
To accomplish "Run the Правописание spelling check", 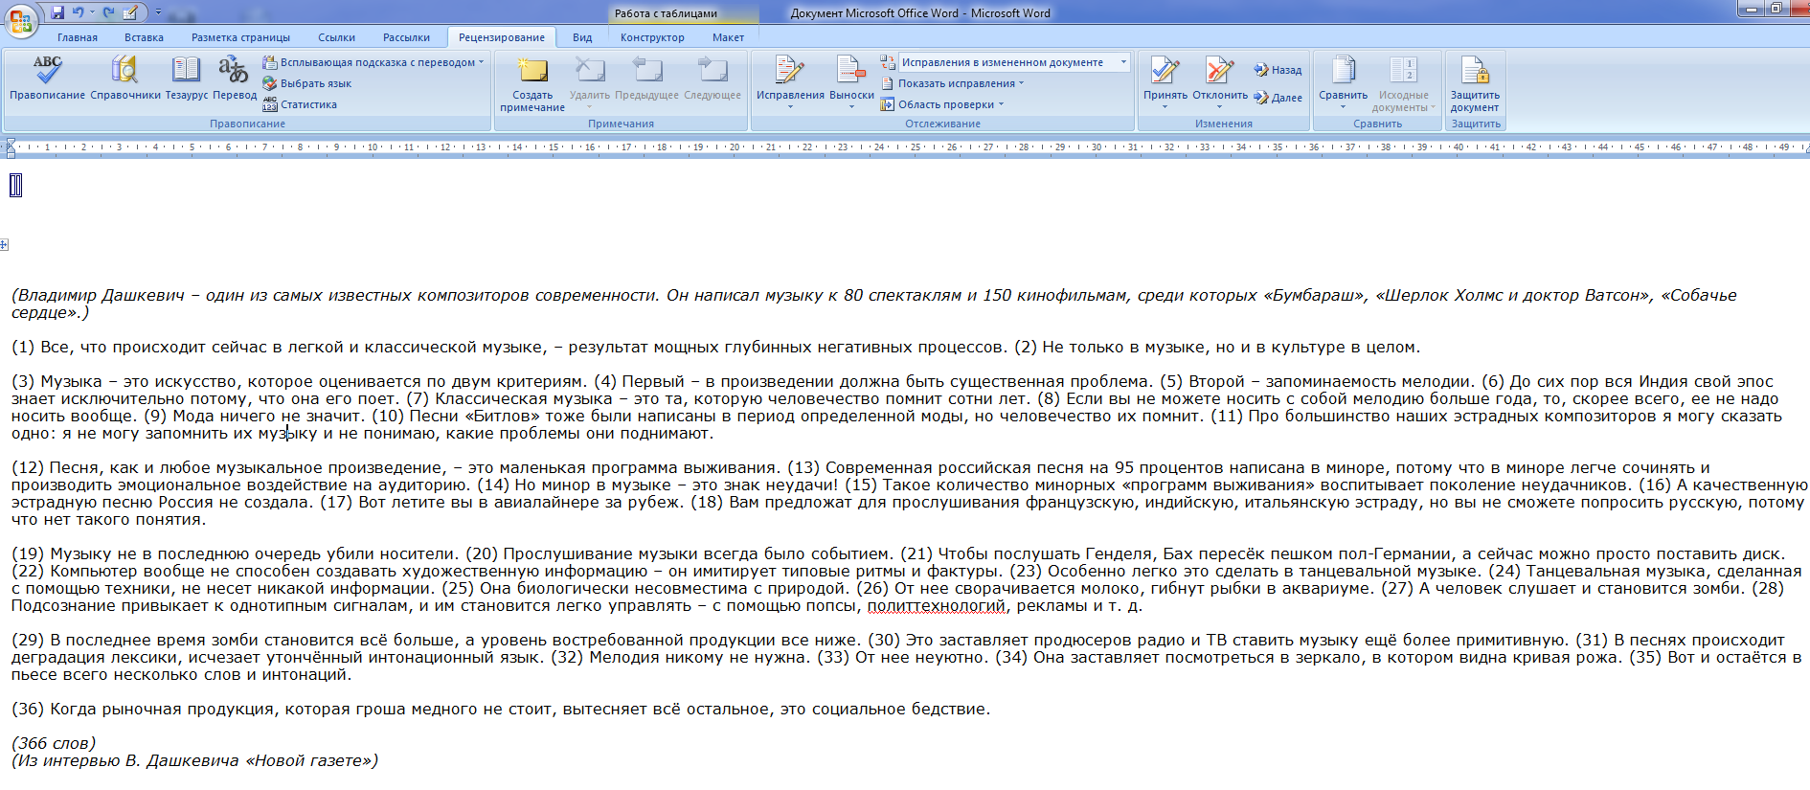I will (x=47, y=78).
